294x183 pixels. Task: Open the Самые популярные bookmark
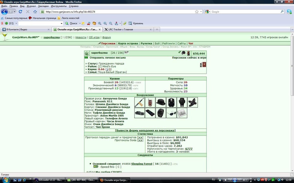click(14, 18)
